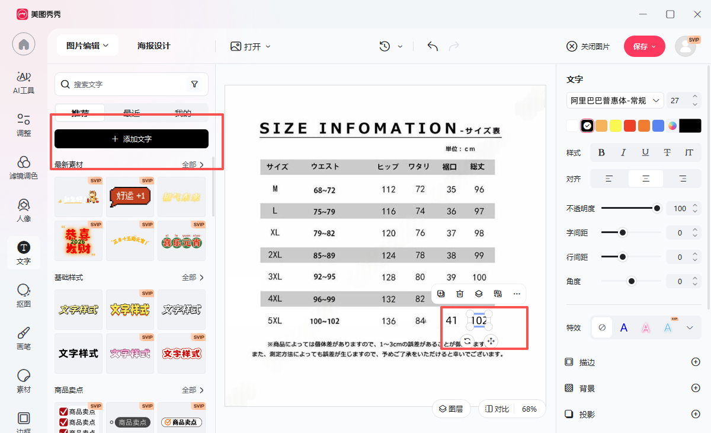The width and height of the screenshot is (711, 433).
Task: Toggle italic text style
Action: coord(623,152)
